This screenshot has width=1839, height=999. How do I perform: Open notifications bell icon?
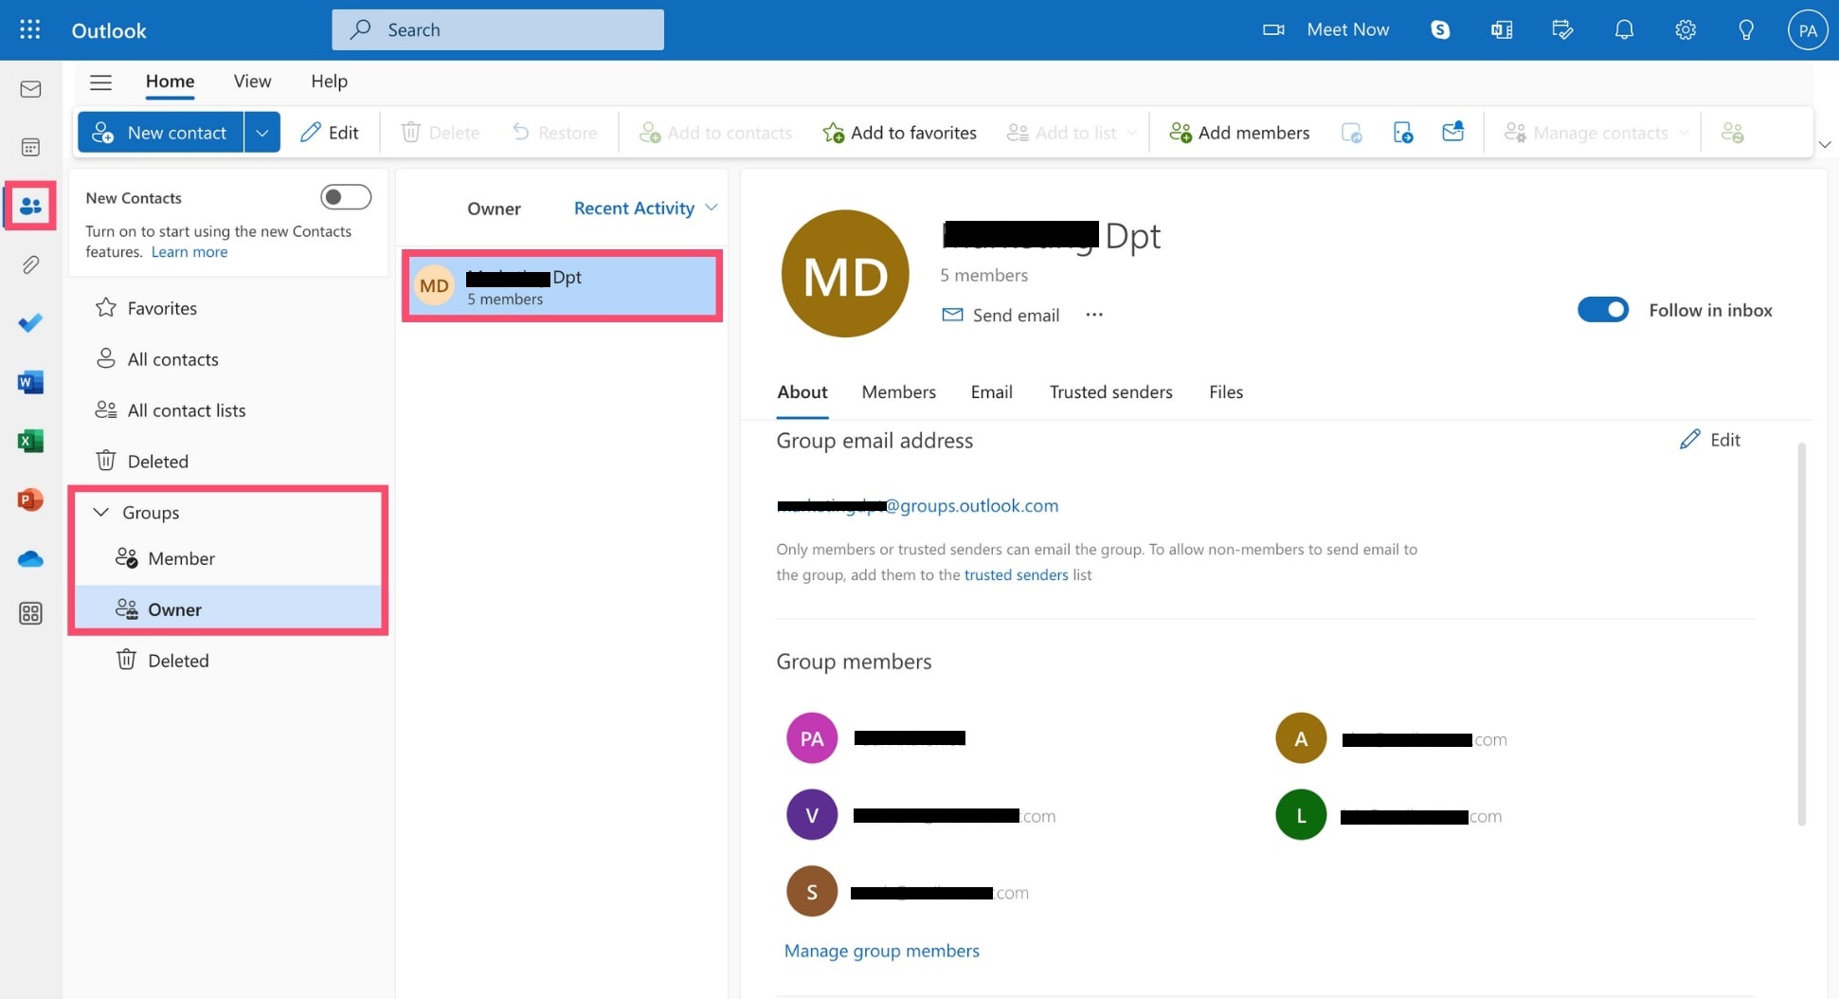click(1624, 29)
